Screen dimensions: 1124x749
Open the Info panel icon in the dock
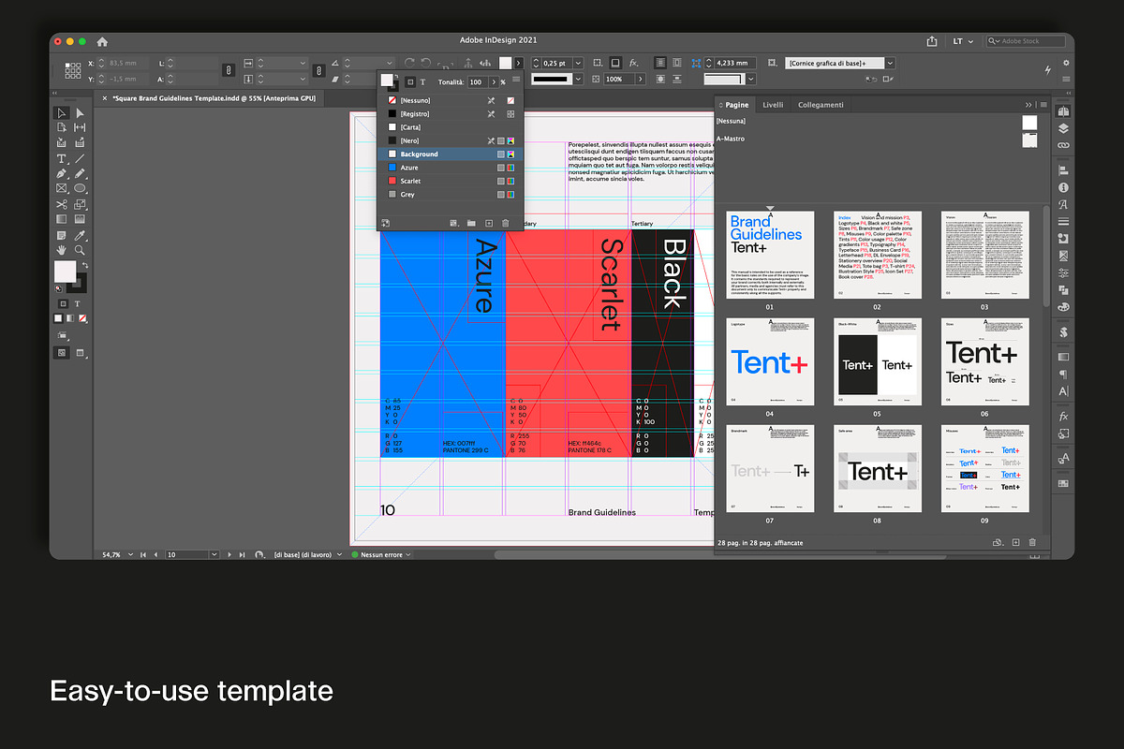pyautogui.click(x=1063, y=188)
